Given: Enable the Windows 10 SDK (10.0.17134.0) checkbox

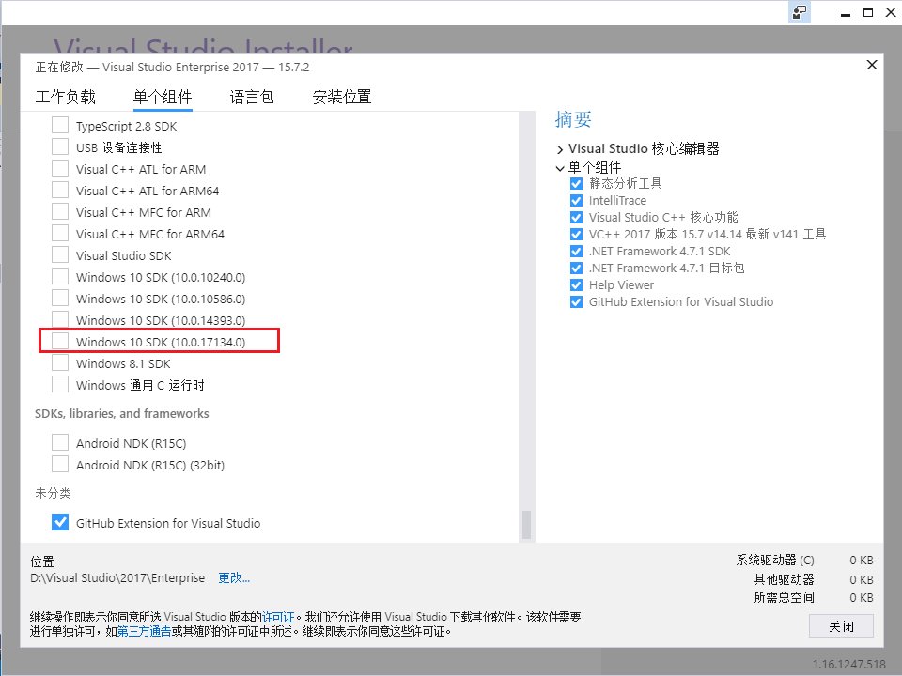Looking at the screenshot, I should coord(60,341).
